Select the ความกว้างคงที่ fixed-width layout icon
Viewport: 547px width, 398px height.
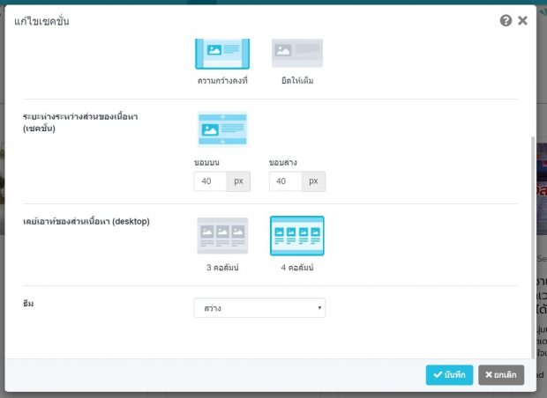222,54
